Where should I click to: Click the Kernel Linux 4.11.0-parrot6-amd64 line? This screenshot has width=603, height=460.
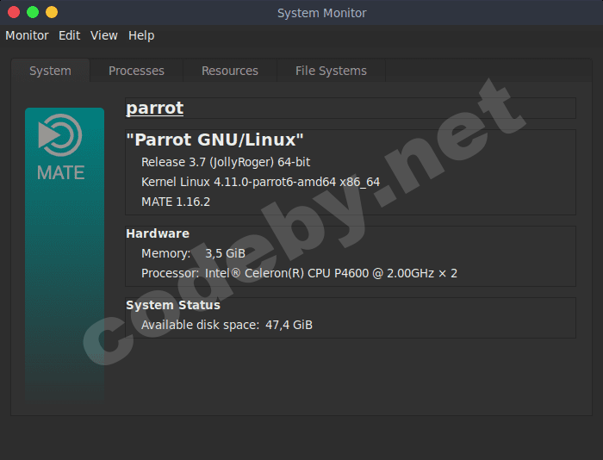tap(260, 182)
